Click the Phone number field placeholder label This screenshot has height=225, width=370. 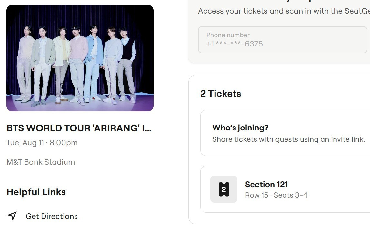[x=228, y=35]
